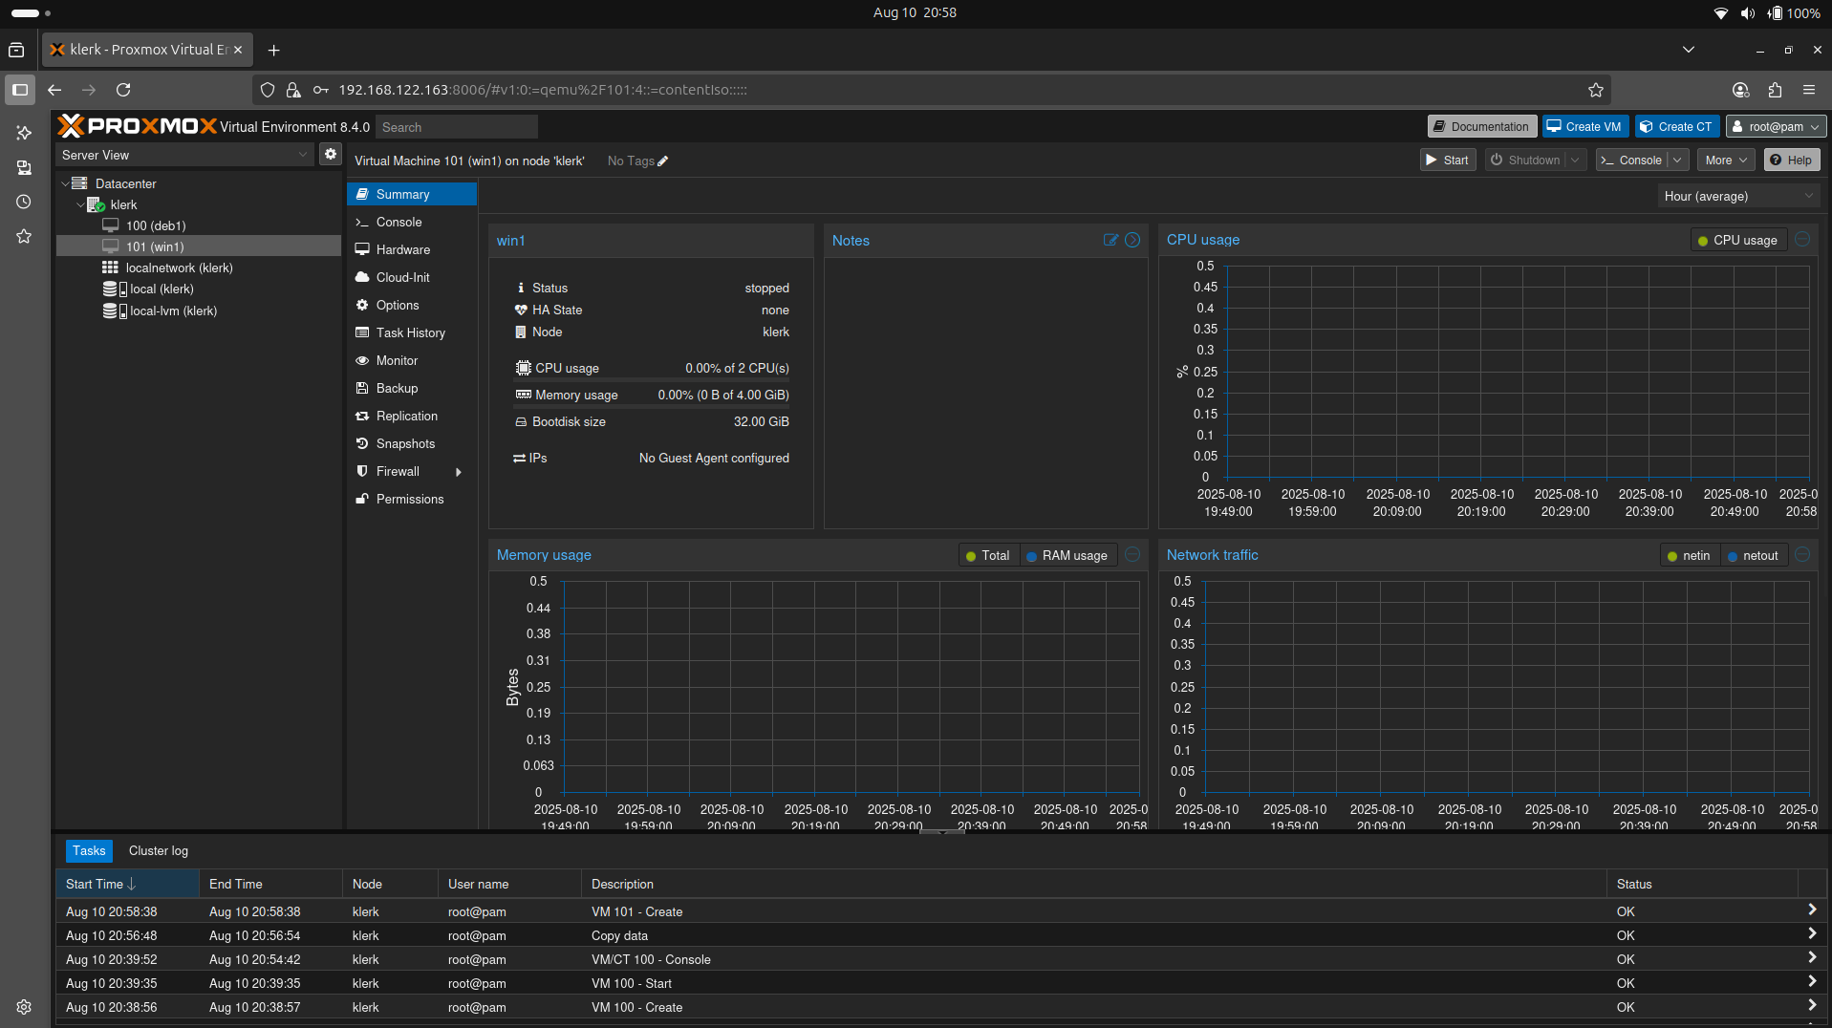The image size is (1832, 1028).
Task: Open the Backup panel icon
Action: pos(361,388)
